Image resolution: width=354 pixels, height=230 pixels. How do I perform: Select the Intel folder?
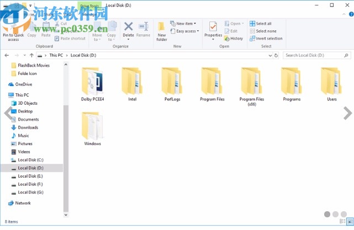pyautogui.click(x=133, y=84)
